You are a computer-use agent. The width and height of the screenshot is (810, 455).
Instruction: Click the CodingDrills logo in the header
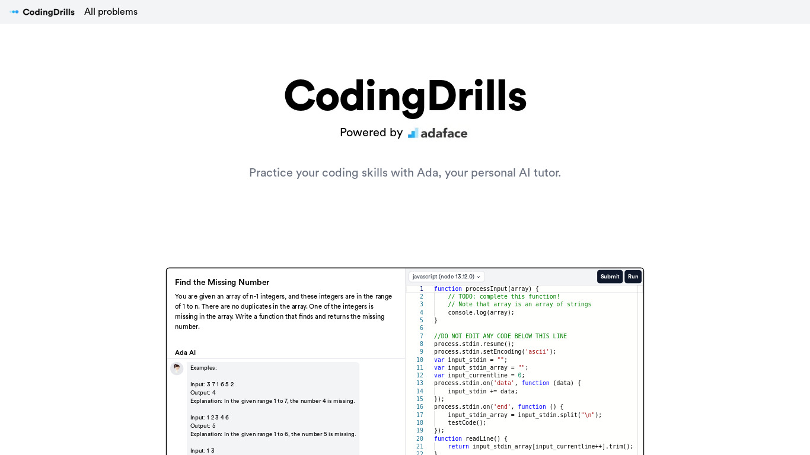click(42, 12)
